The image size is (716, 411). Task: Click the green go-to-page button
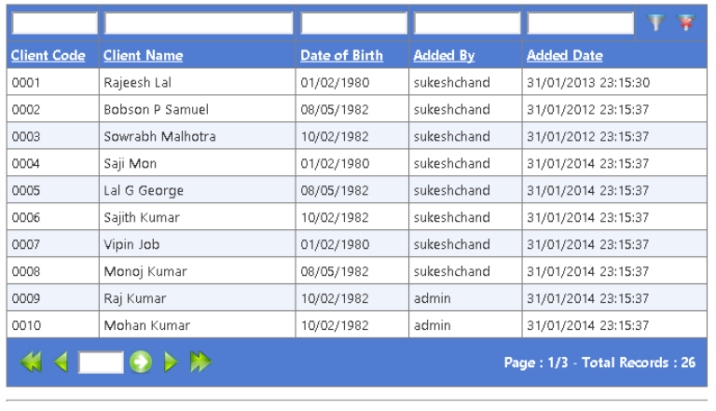coord(141,363)
